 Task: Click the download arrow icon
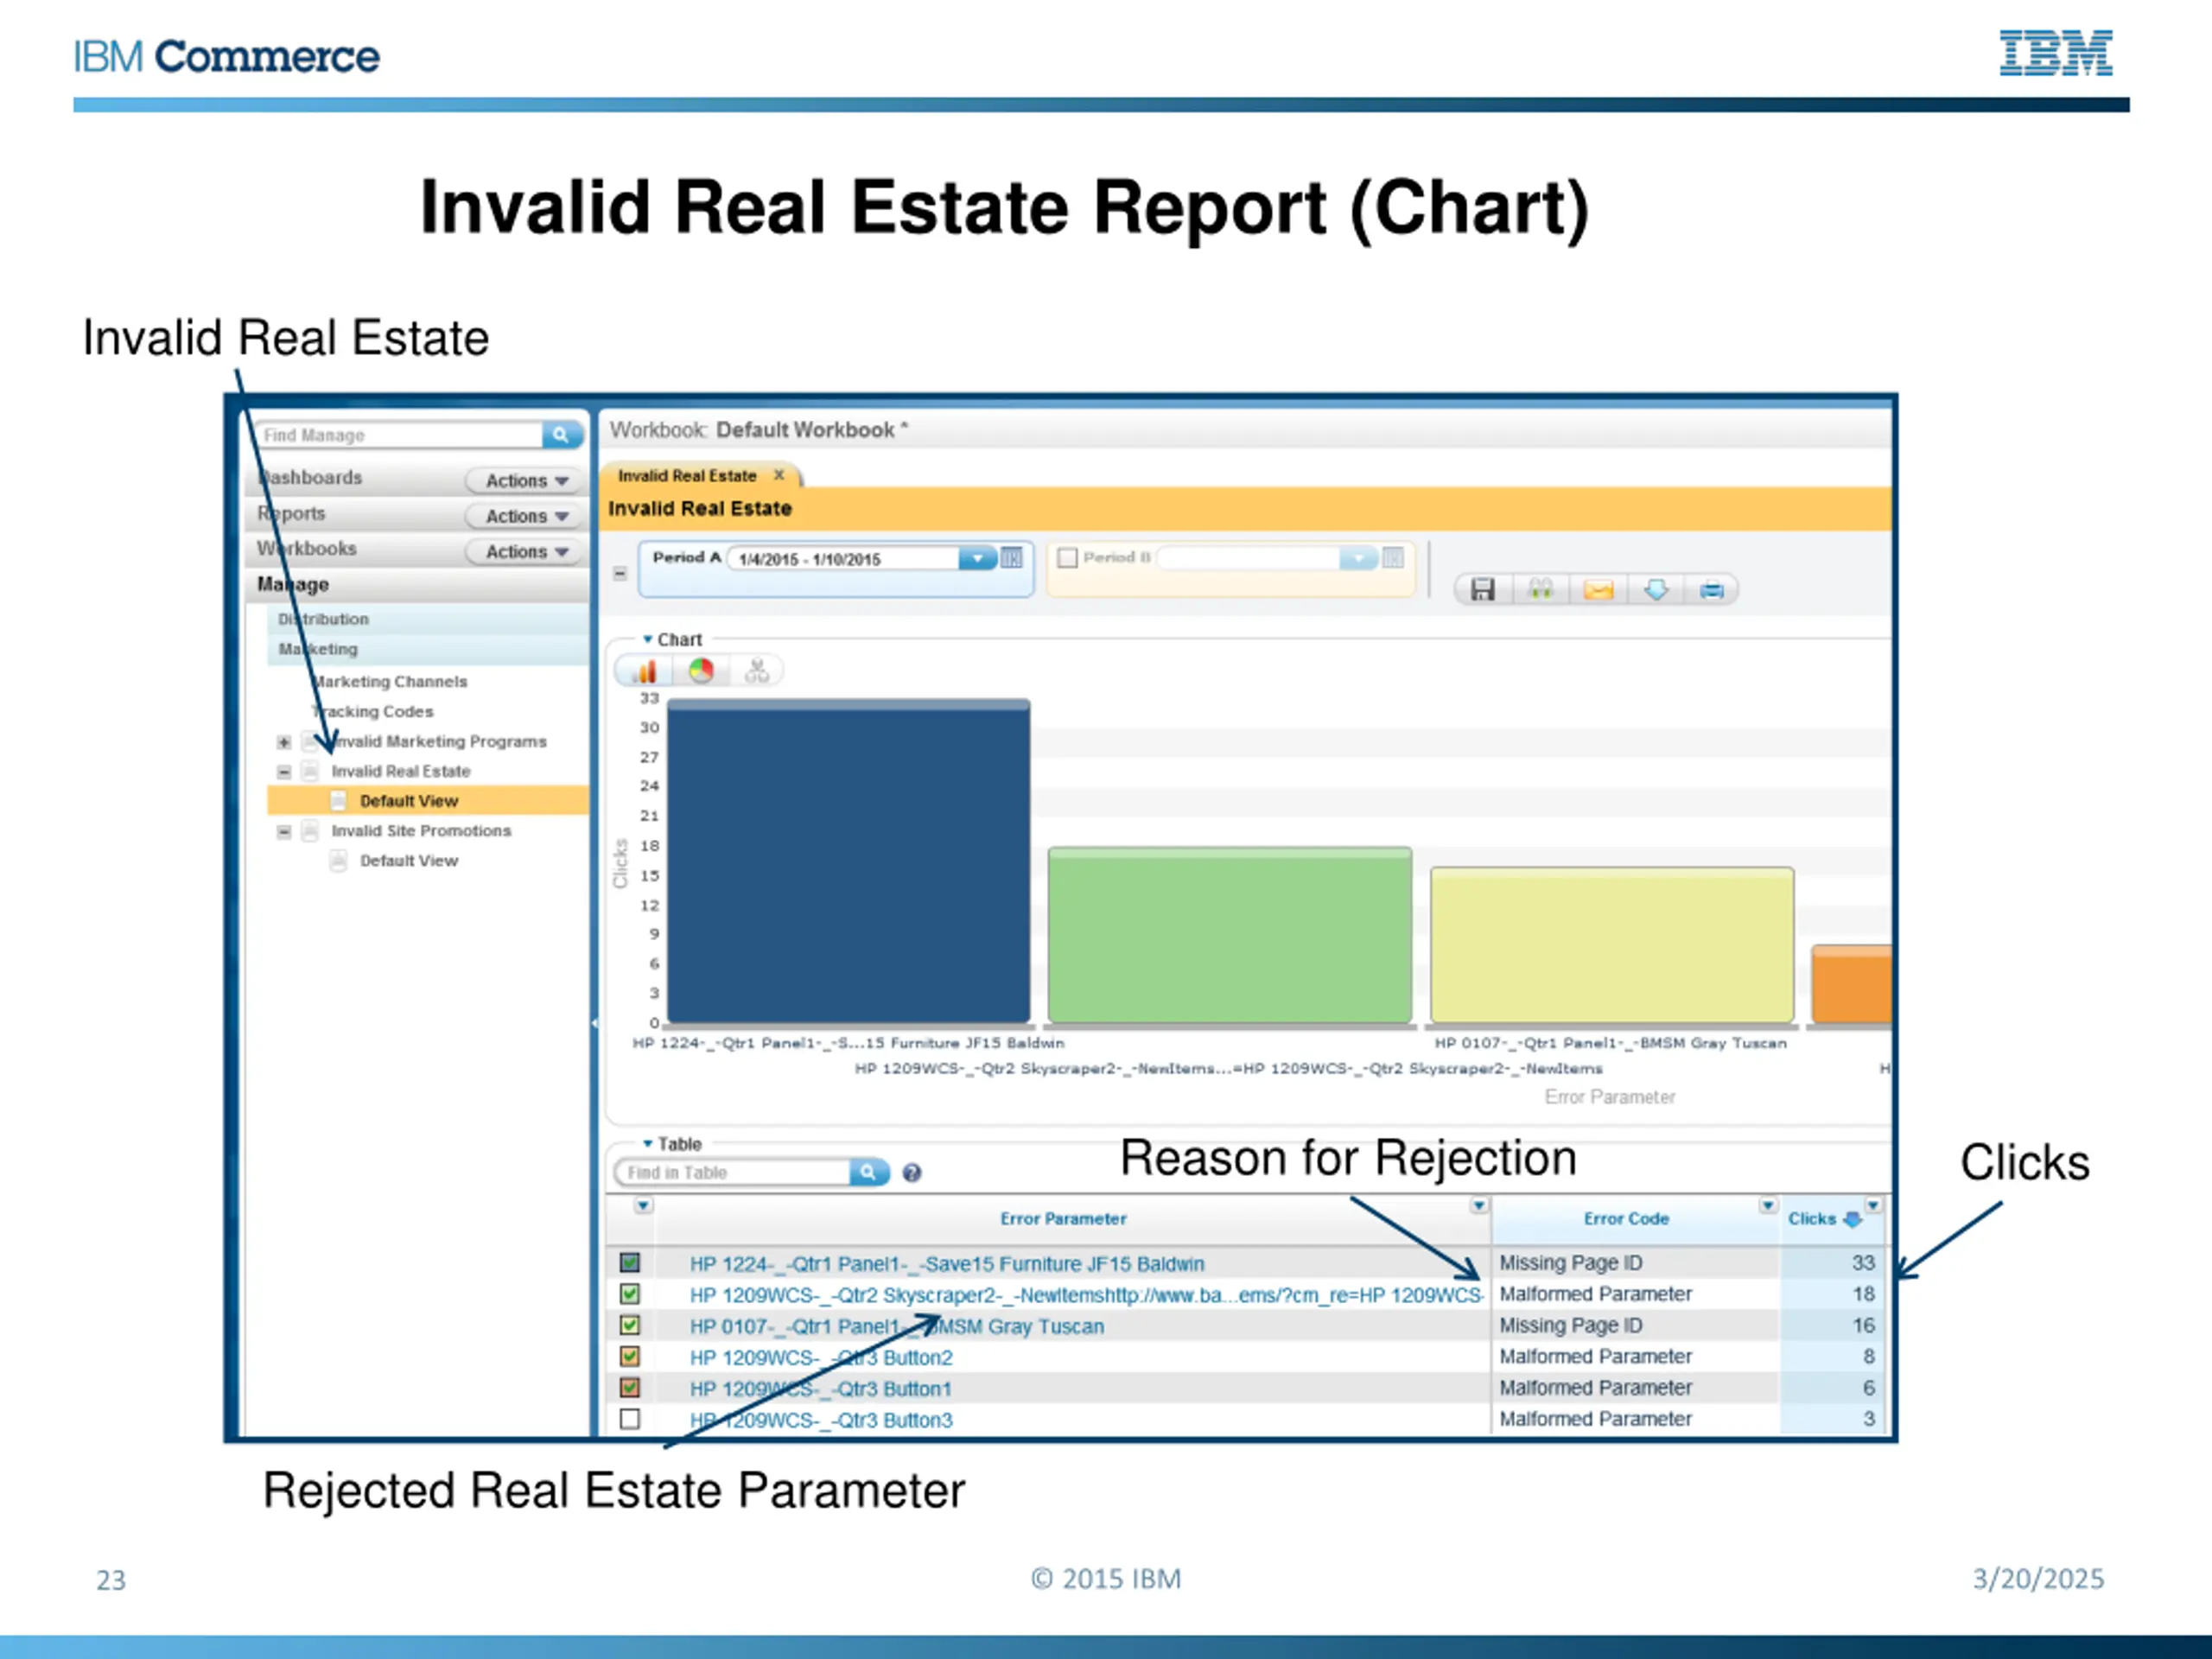click(x=1656, y=590)
